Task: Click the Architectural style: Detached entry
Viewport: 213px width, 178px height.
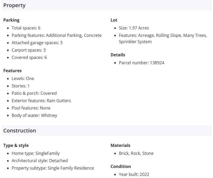Action: tap(40, 161)
